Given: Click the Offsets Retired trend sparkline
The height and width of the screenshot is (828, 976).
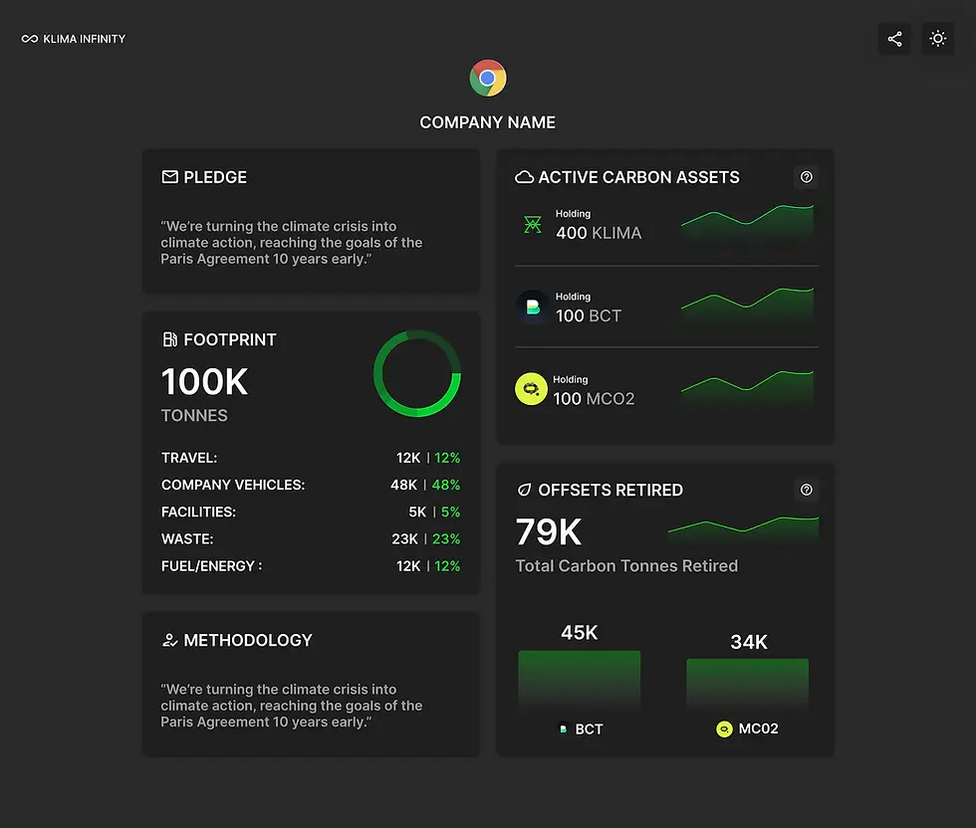Looking at the screenshot, I should pos(743,531).
